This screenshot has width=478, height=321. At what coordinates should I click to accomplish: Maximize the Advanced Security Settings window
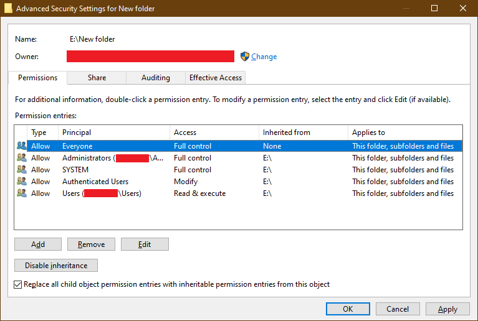pyautogui.click(x=434, y=8)
